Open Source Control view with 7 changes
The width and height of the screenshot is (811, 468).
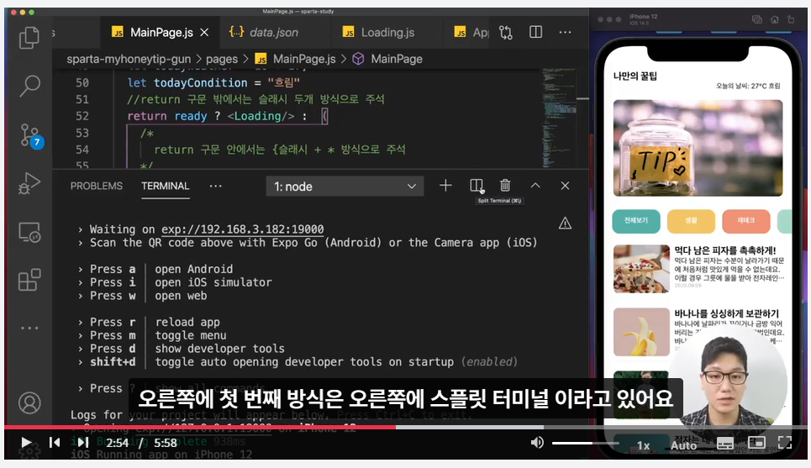(30, 135)
